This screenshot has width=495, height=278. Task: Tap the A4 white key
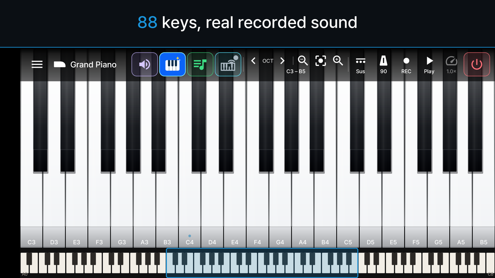pyautogui.click(x=303, y=206)
